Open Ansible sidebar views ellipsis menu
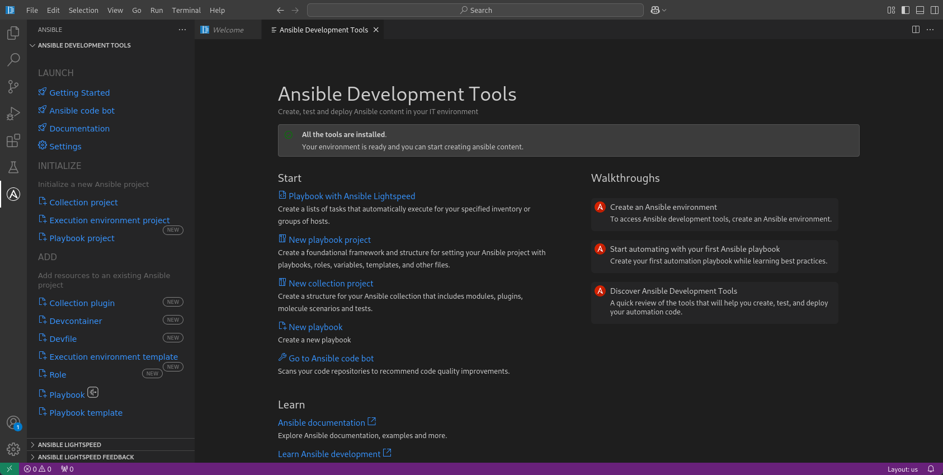The height and width of the screenshot is (475, 943). [x=182, y=30]
